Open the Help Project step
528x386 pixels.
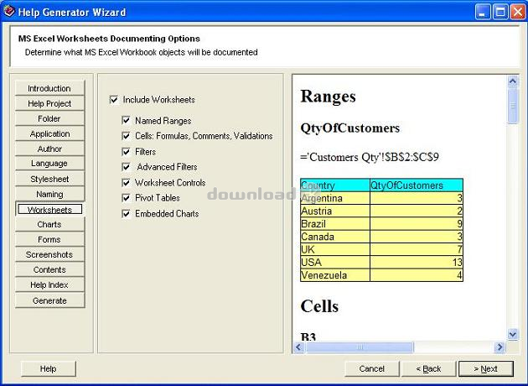tap(49, 103)
